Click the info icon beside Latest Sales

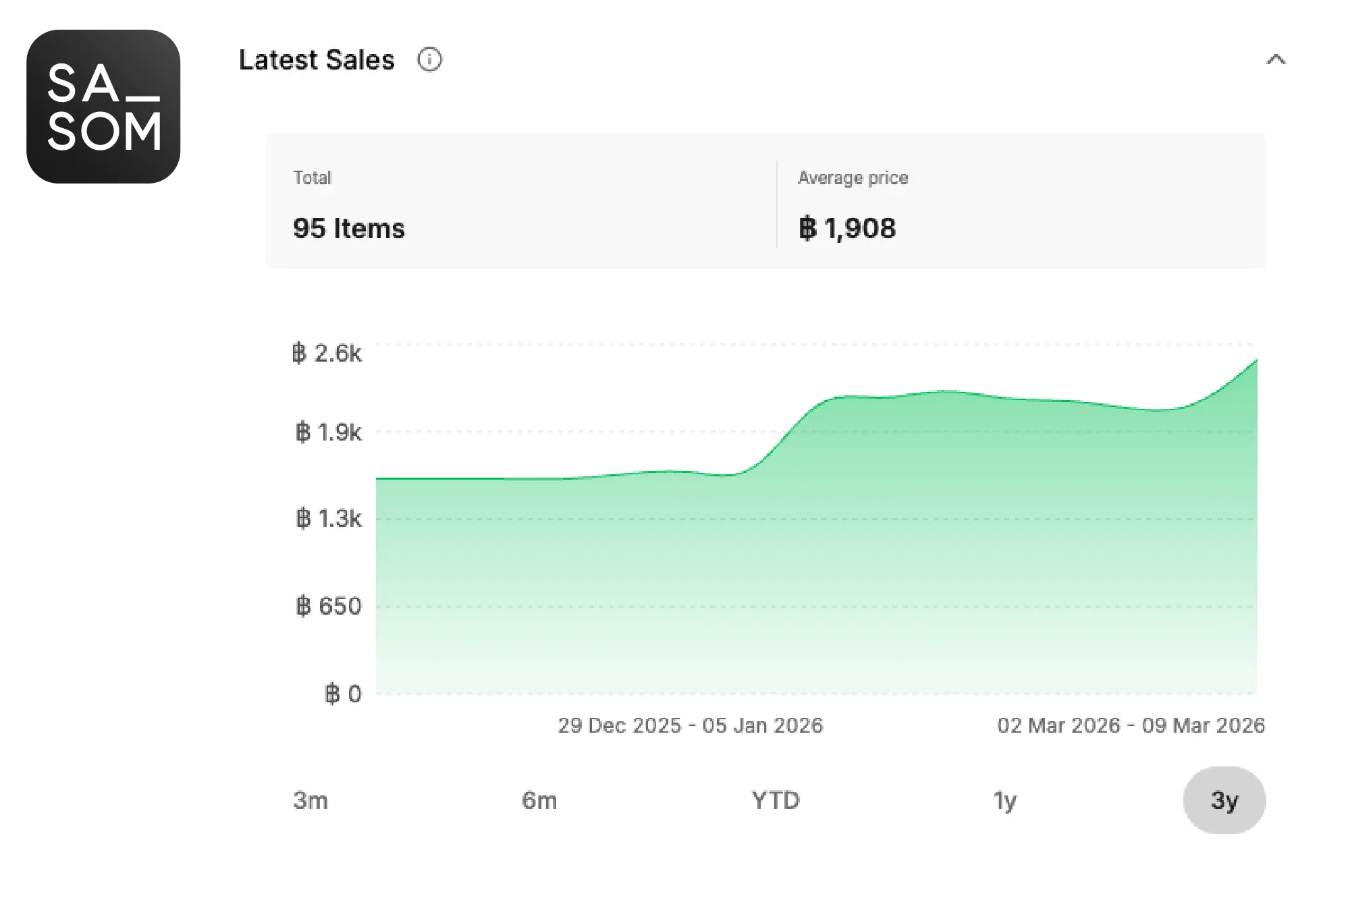coord(429,60)
